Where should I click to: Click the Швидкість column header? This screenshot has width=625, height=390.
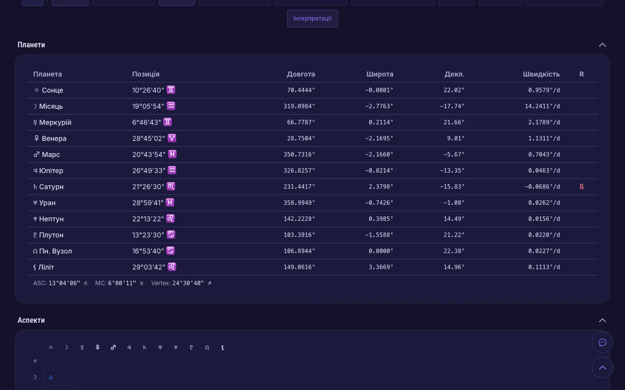[x=541, y=74]
